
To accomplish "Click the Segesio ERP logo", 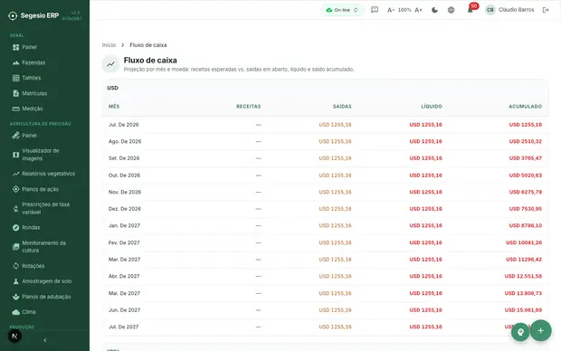I will click(x=33, y=15).
